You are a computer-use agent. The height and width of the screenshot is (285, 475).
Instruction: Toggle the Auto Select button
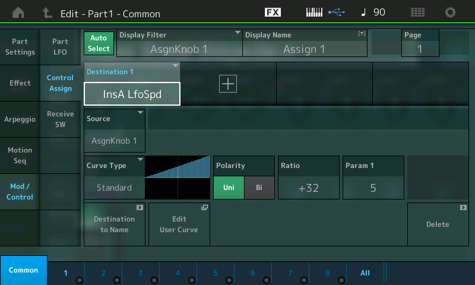tap(99, 43)
